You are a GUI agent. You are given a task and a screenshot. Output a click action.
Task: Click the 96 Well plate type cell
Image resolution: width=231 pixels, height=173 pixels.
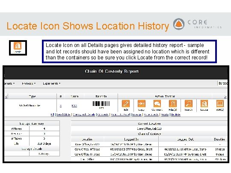tap(30, 106)
